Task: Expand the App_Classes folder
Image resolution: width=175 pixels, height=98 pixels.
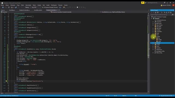Action: [153, 25]
